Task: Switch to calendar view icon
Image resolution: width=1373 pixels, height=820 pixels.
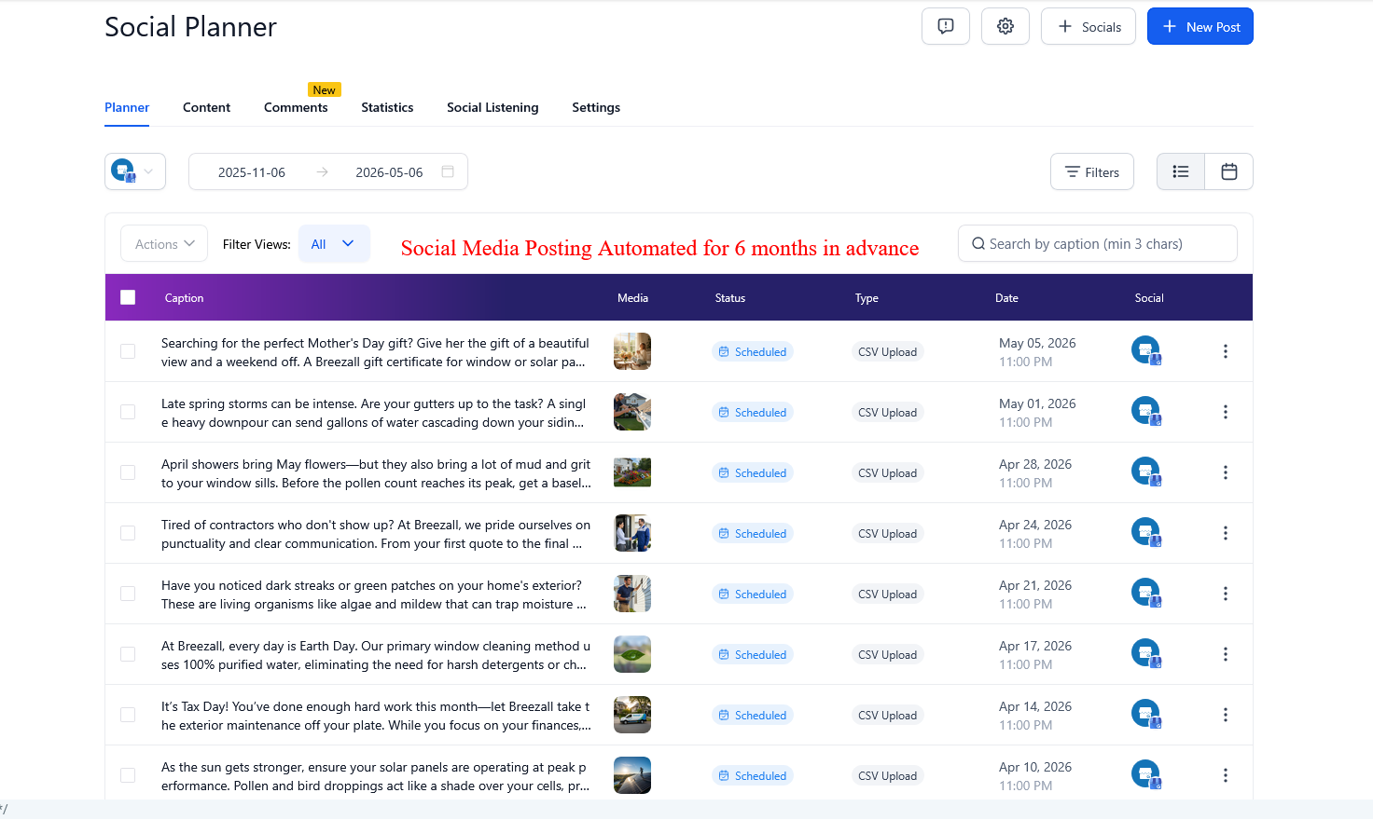Action: pyautogui.click(x=1229, y=171)
